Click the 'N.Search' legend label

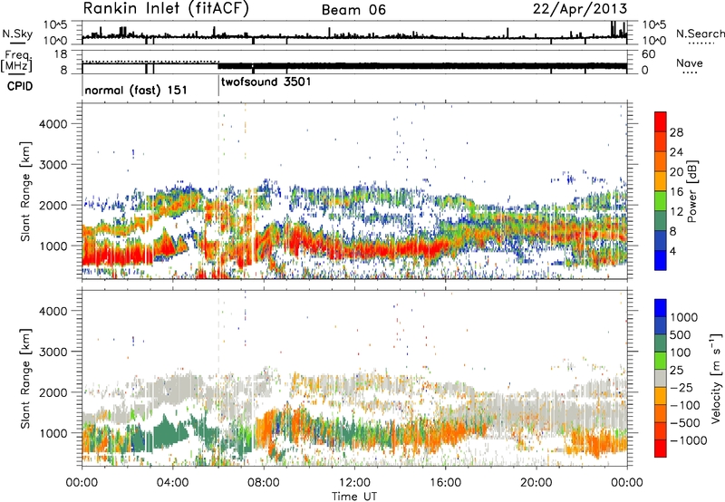point(700,34)
